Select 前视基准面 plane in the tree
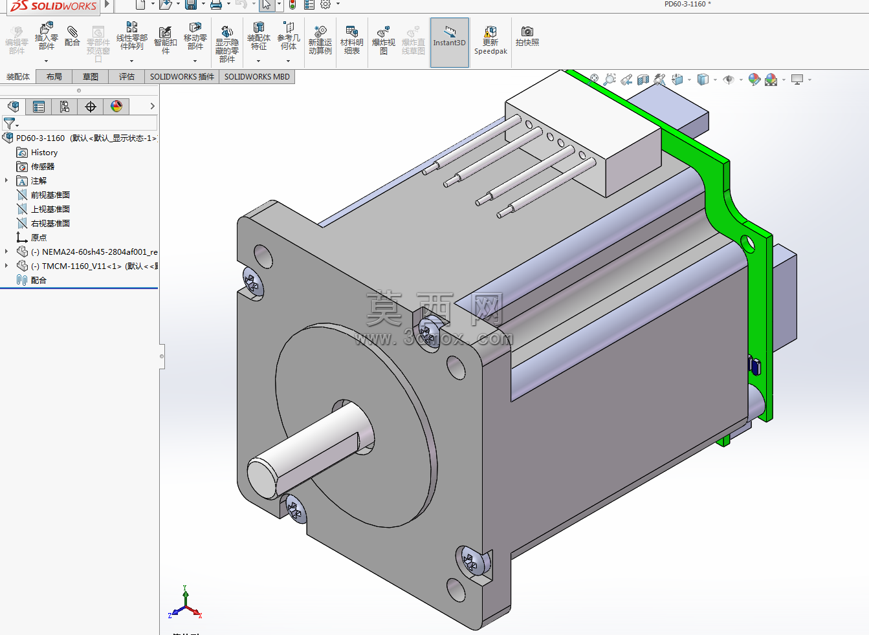Screen dimensions: 869x635 pyautogui.click(x=50, y=195)
